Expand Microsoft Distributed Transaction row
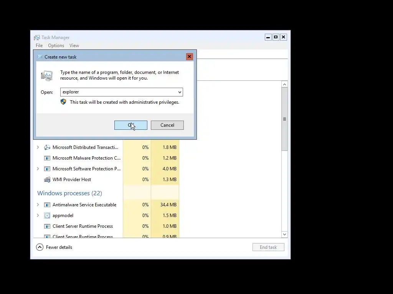The image size is (393, 294). [38, 147]
